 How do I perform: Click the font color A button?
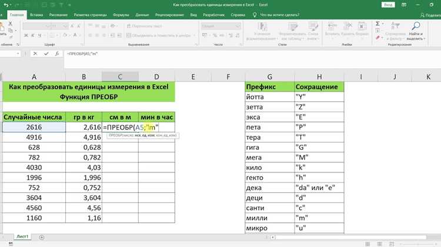click(x=75, y=35)
